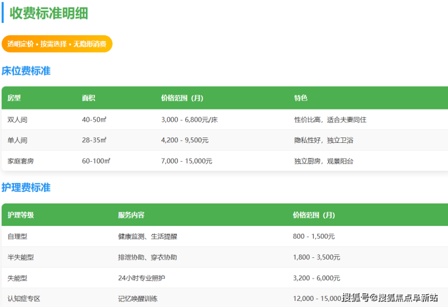The image size is (448, 307).
Task: Click the 面积 column header
Action: (x=88, y=98)
